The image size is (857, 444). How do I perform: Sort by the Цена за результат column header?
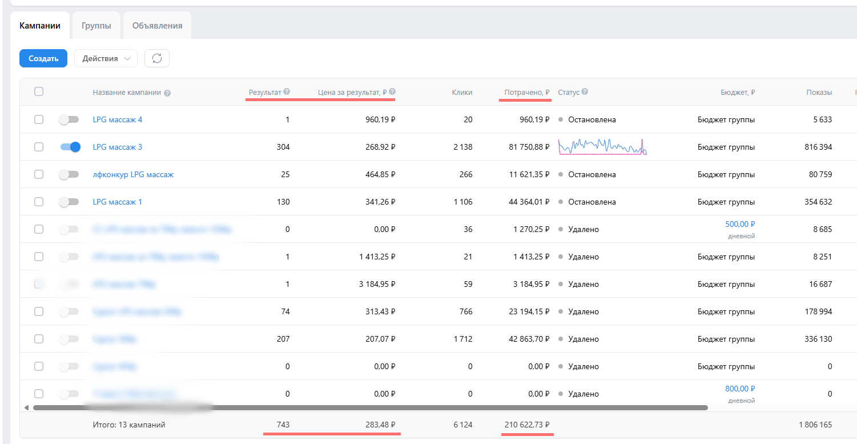coord(352,92)
